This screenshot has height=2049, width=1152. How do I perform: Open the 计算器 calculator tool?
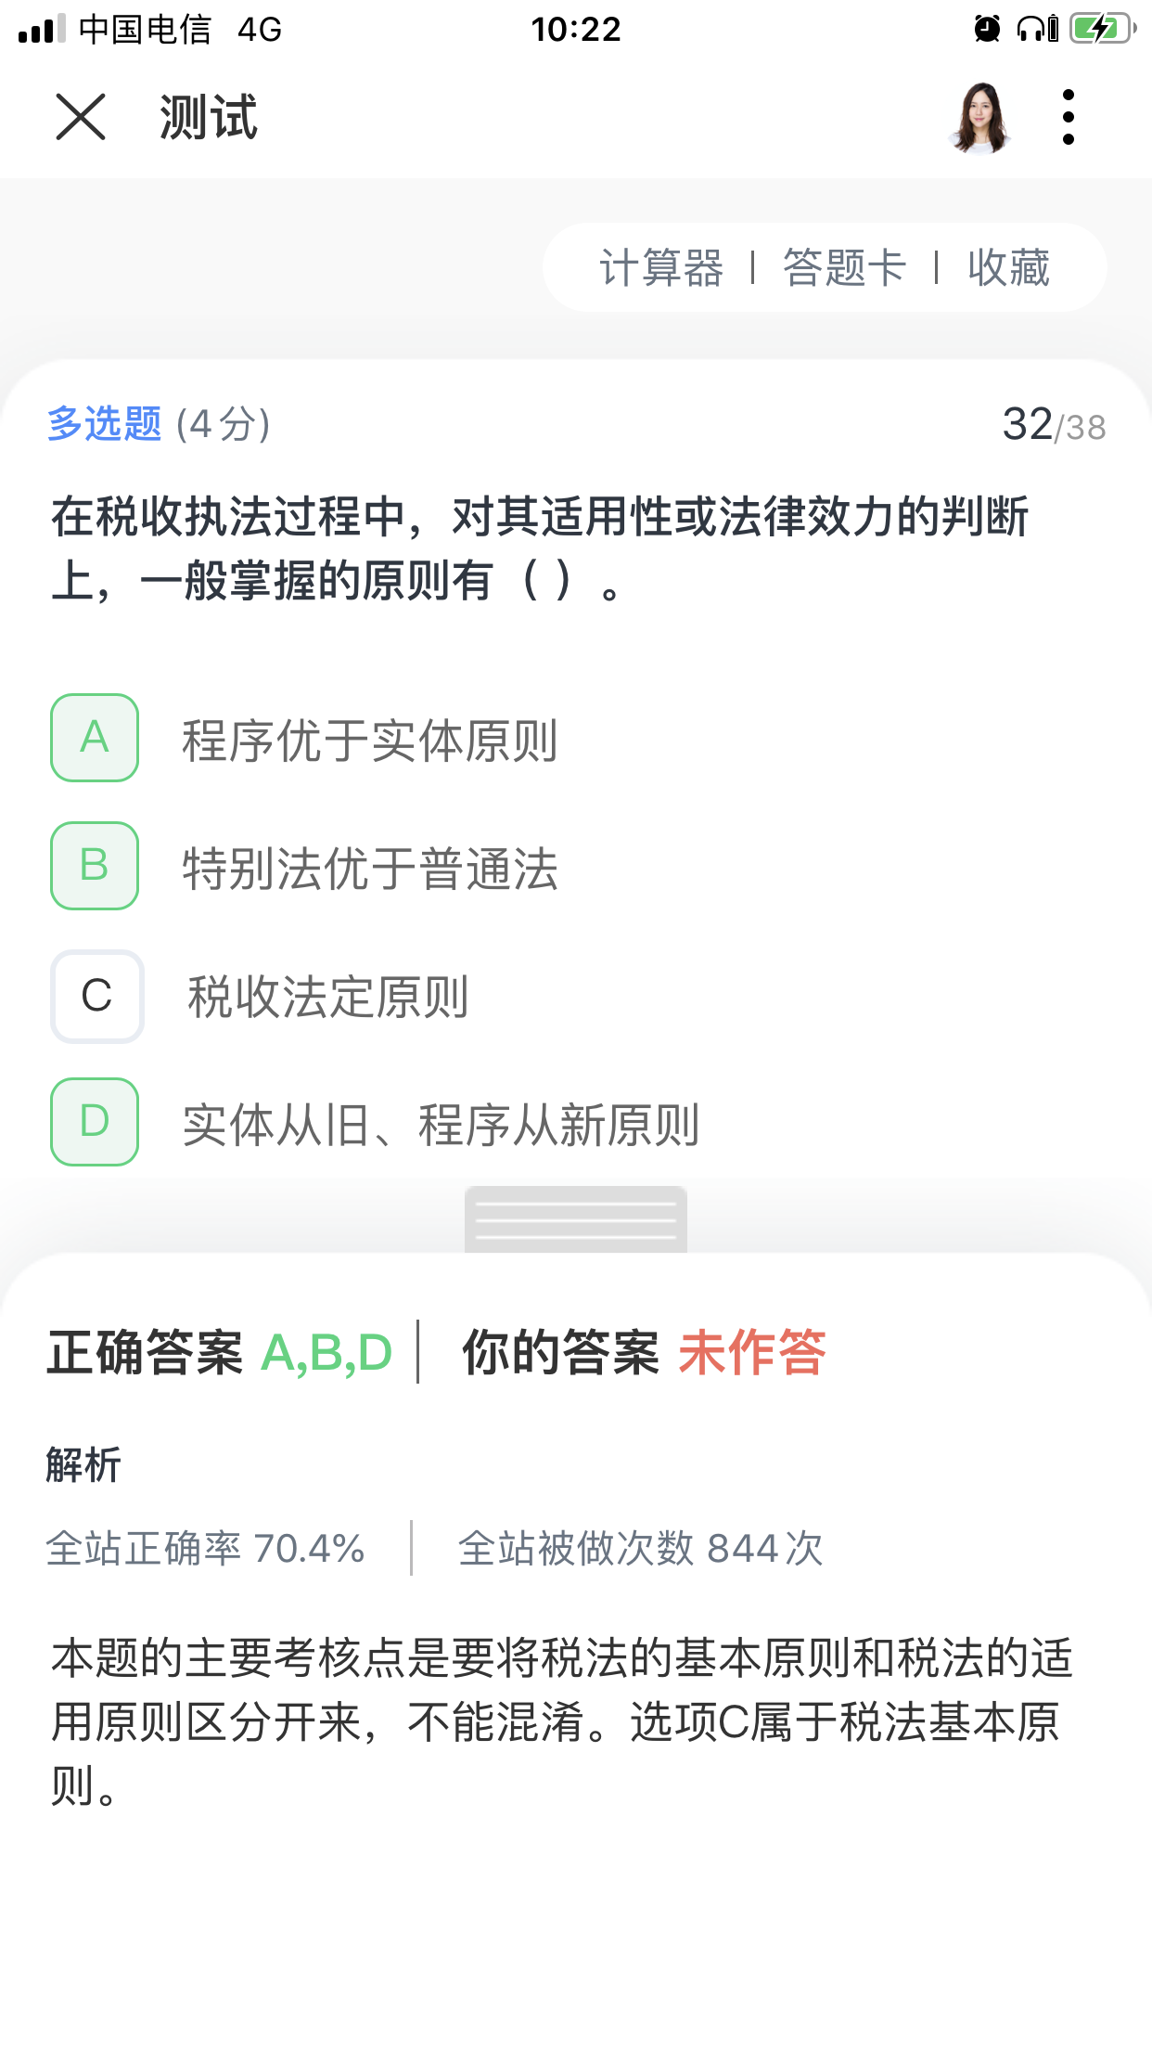pyautogui.click(x=661, y=268)
